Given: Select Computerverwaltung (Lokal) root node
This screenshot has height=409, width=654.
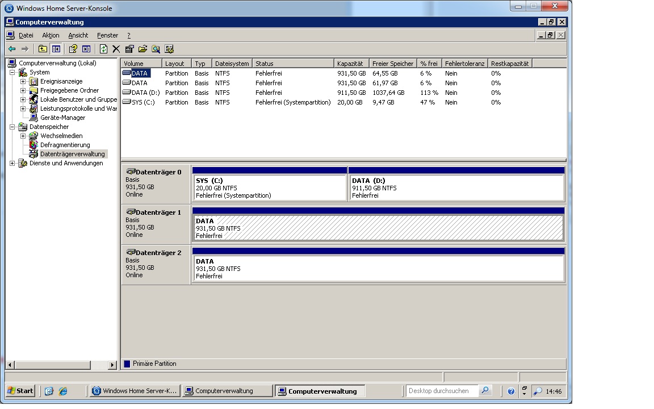Looking at the screenshot, I should 57,63.
